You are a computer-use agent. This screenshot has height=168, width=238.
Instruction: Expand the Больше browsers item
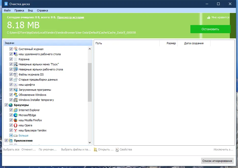[11, 135]
